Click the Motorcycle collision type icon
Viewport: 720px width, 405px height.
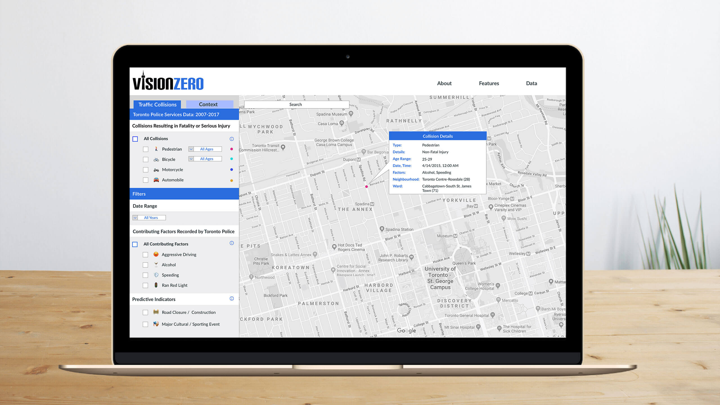coord(156,169)
